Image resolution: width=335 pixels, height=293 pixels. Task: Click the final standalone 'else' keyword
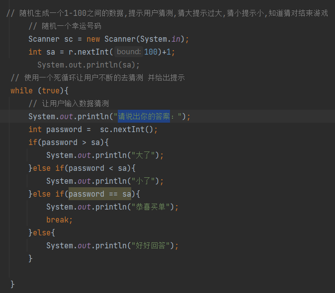(x=42, y=233)
